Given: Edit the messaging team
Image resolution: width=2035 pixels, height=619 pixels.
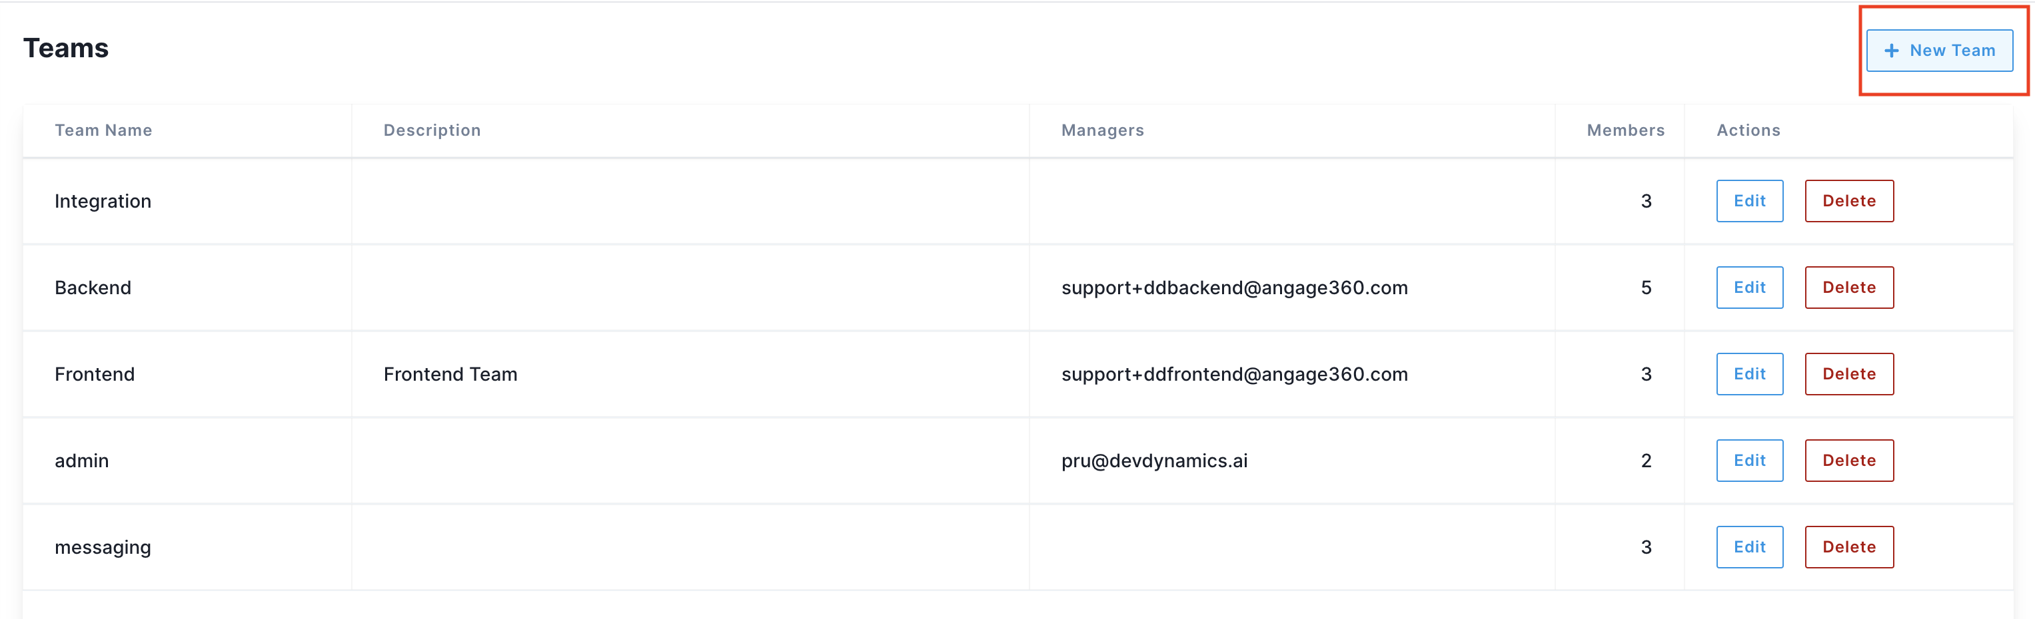Looking at the screenshot, I should (1749, 547).
